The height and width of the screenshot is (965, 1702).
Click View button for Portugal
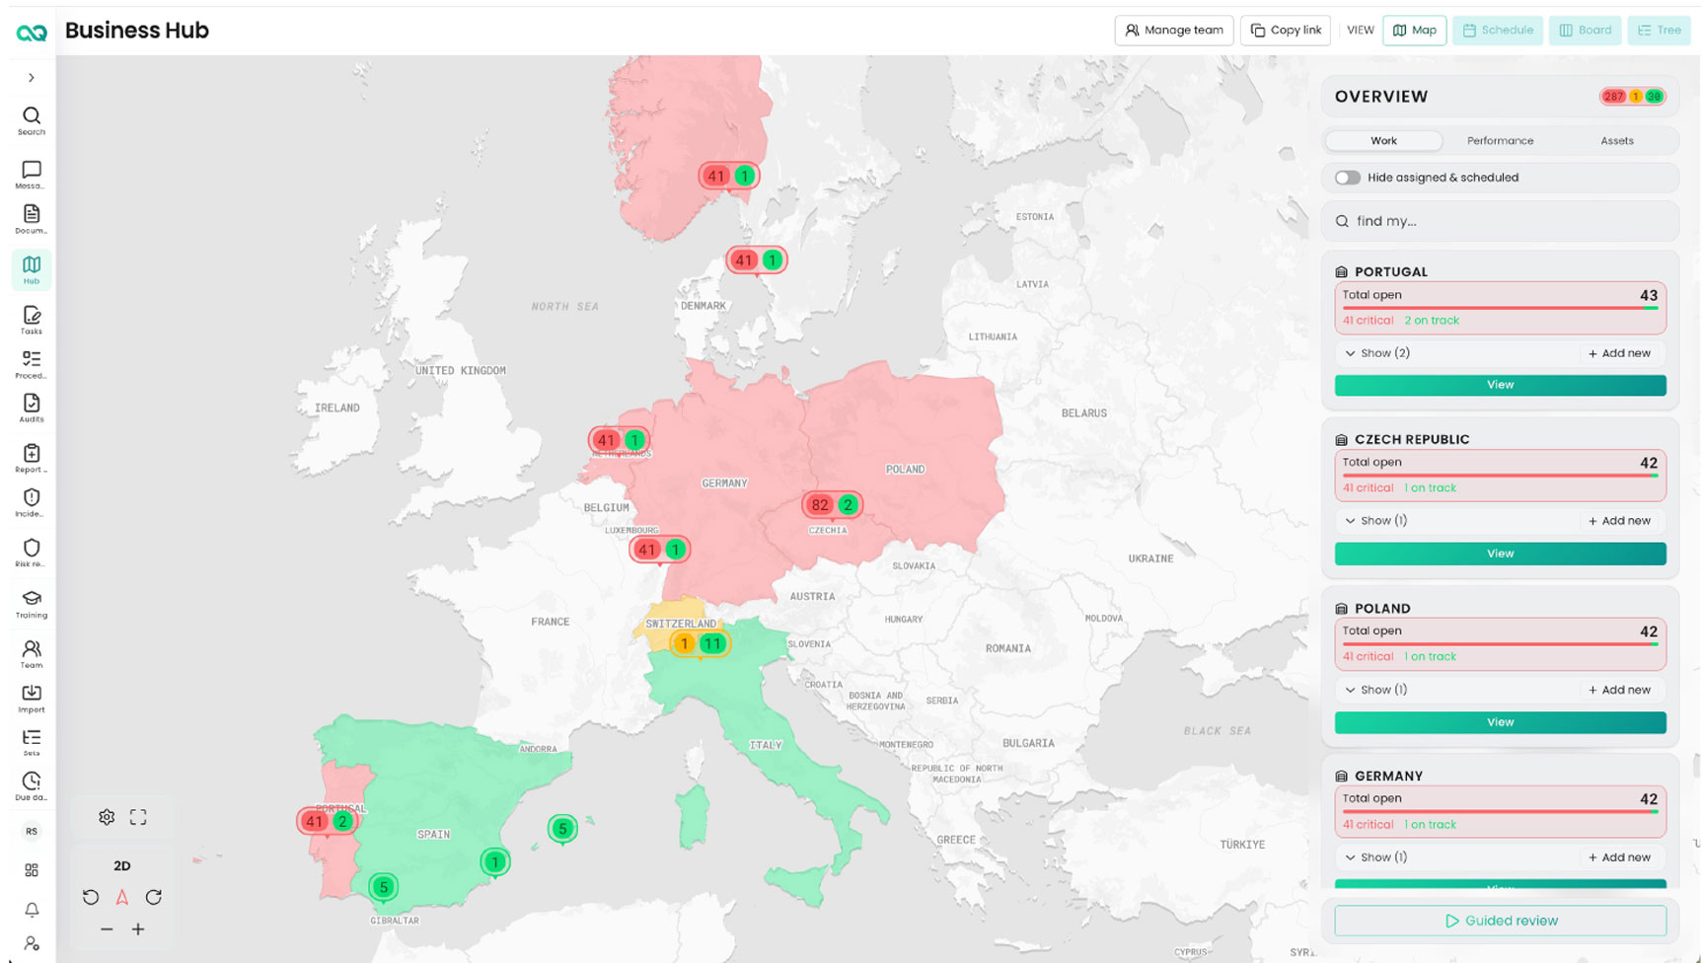pos(1500,385)
